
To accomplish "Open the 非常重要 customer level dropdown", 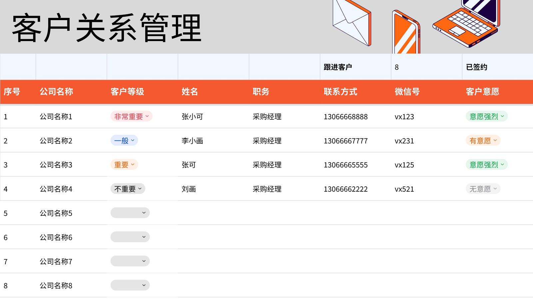I will (131, 116).
